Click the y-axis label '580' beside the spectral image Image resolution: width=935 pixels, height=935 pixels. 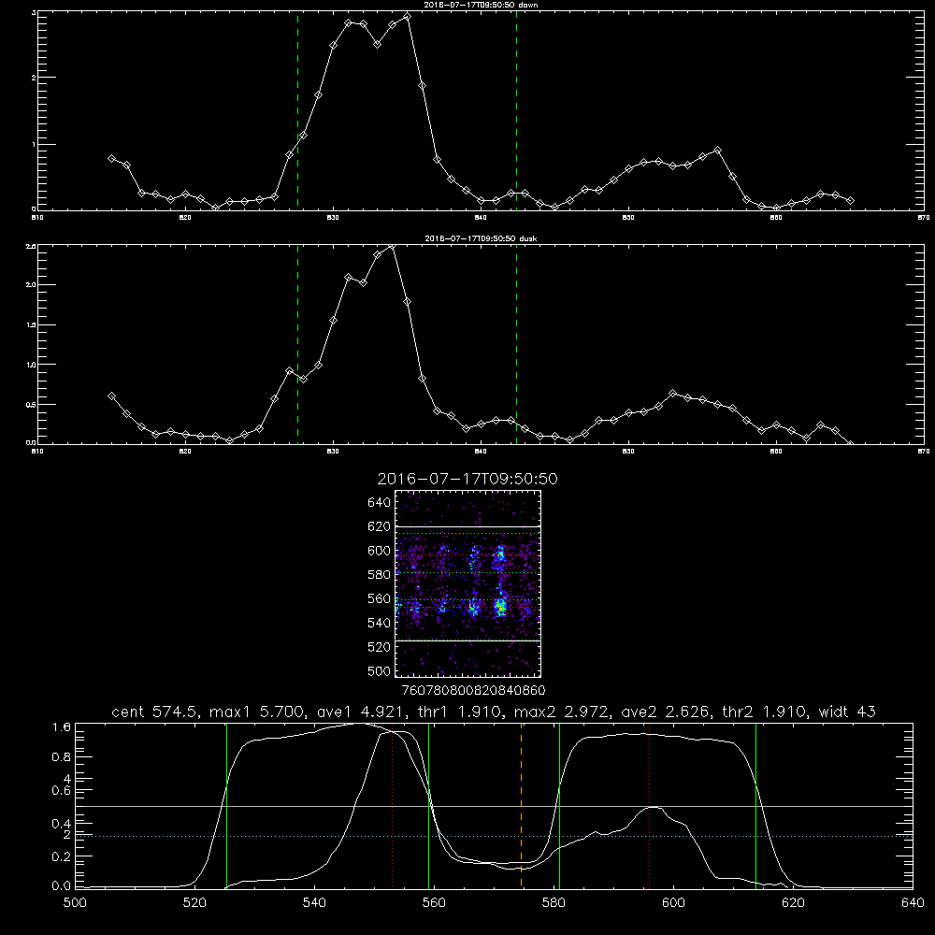pos(380,574)
